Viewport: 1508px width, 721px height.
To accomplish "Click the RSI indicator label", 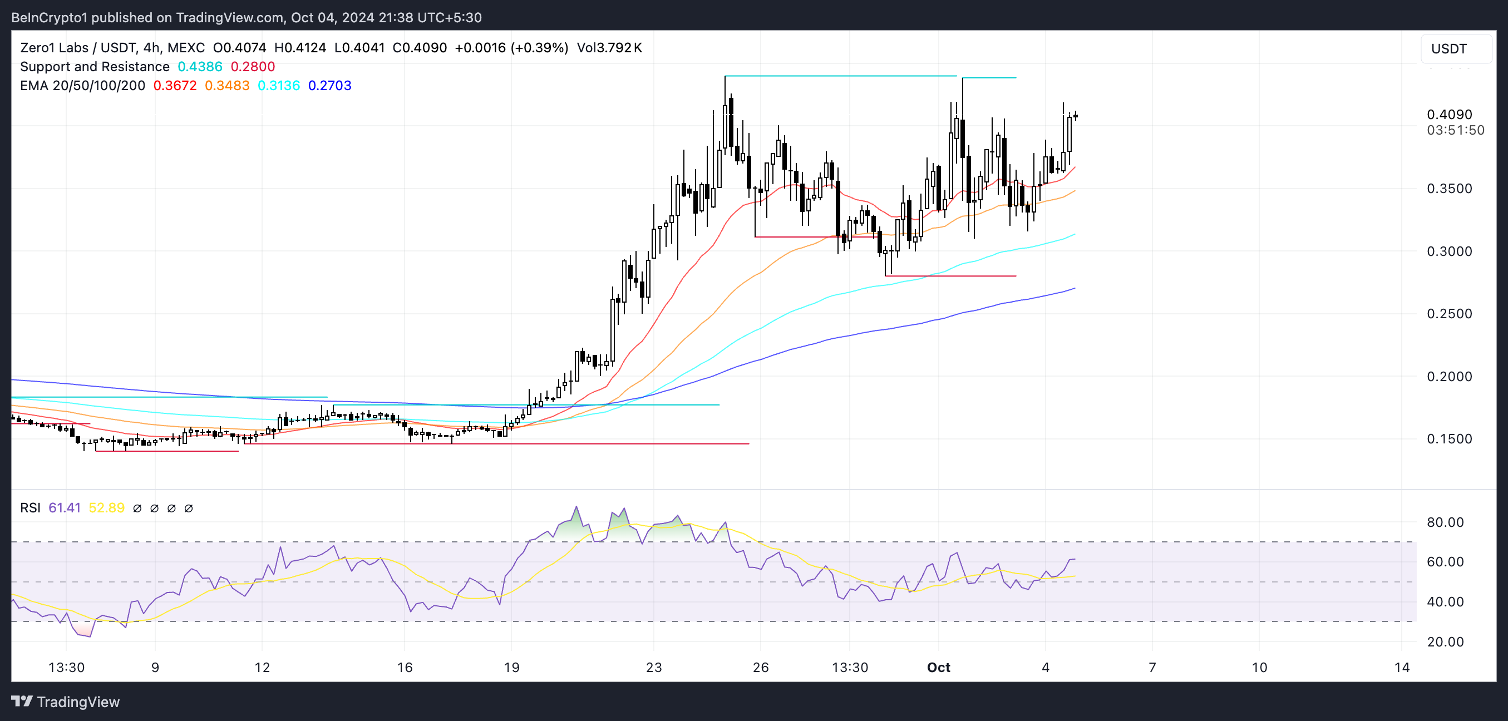I will (x=30, y=507).
